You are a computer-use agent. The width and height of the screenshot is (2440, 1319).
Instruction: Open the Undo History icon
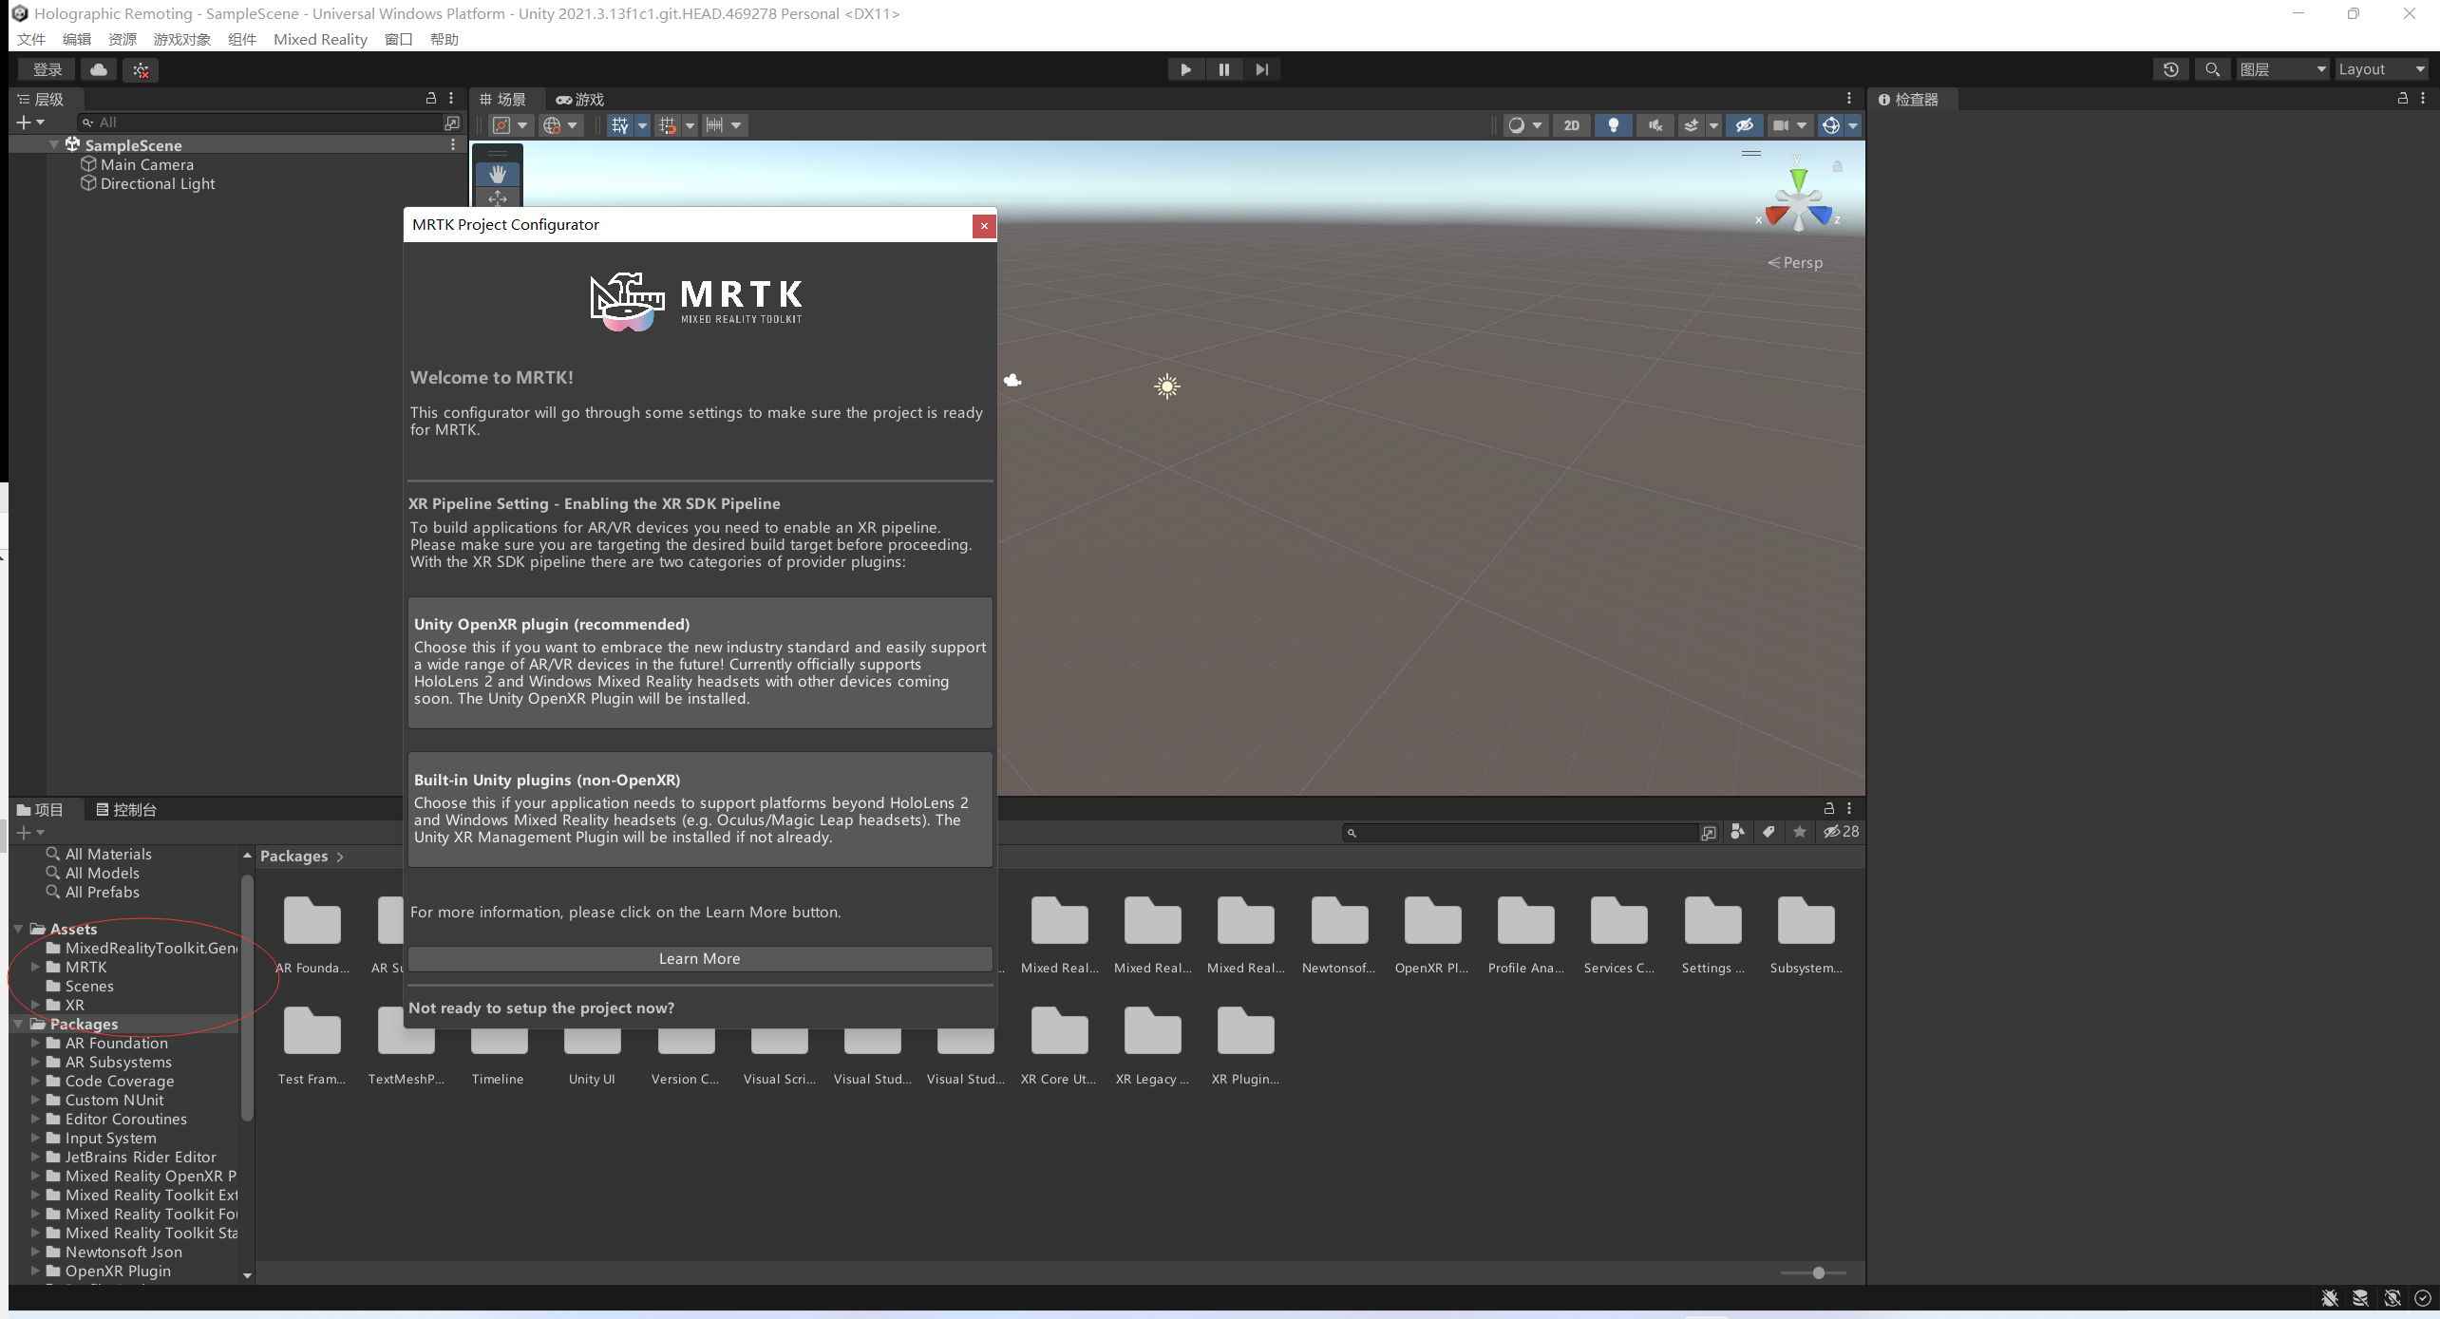[2171, 69]
